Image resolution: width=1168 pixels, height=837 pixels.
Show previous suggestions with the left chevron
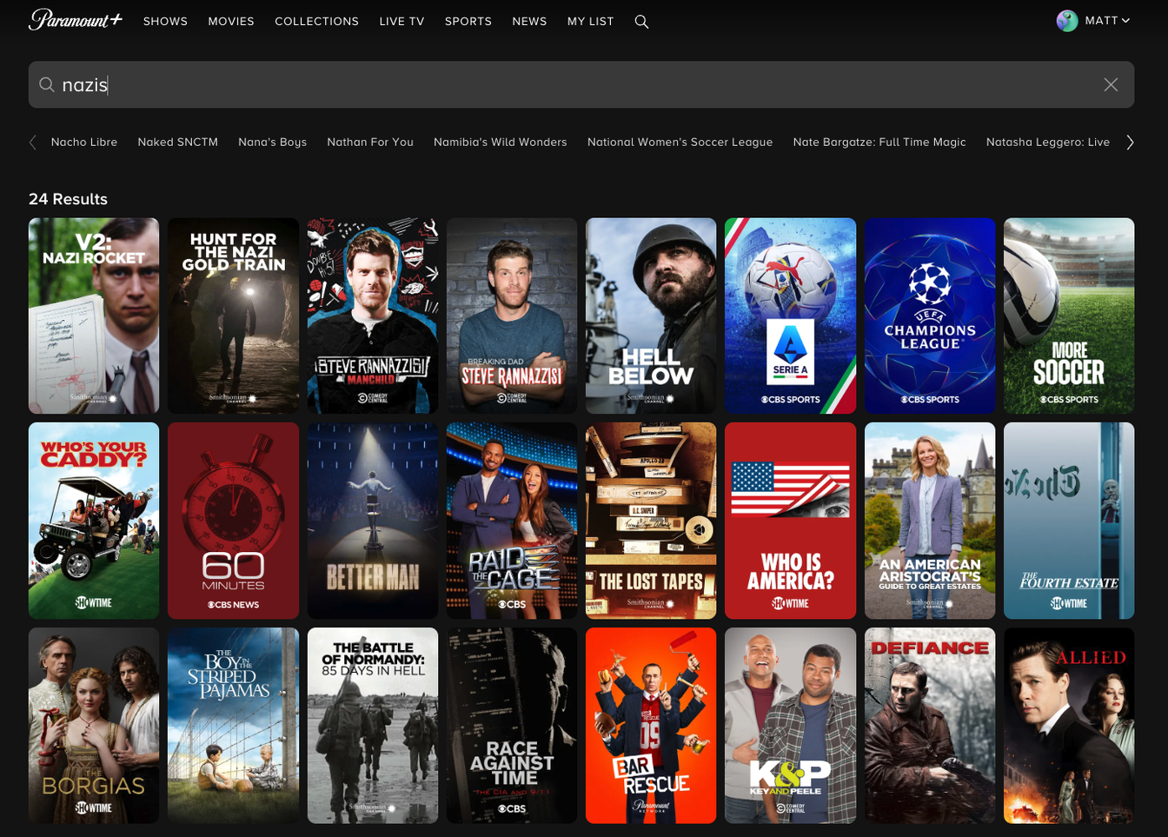point(33,143)
